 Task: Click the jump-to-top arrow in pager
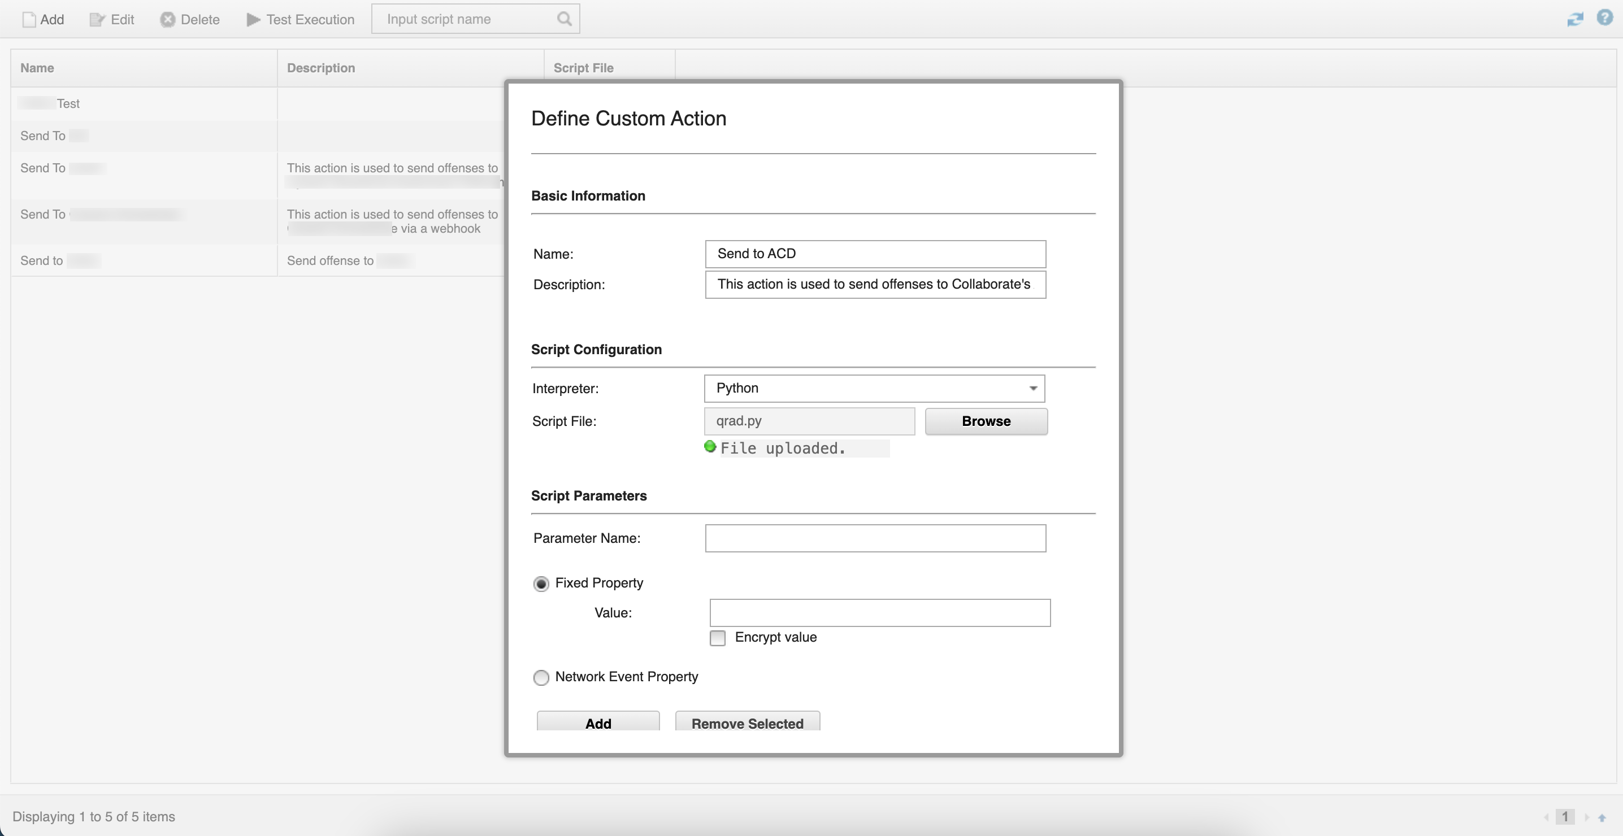click(x=1602, y=817)
